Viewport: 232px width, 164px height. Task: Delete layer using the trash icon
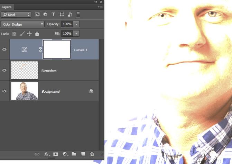point(92,154)
